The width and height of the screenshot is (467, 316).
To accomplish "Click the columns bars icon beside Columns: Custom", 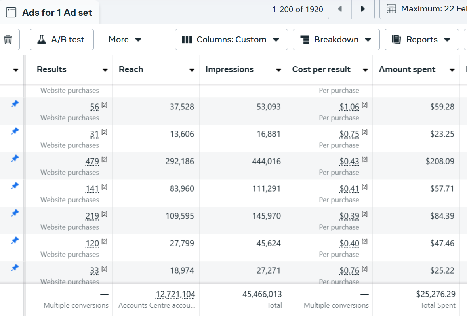I will tap(187, 40).
